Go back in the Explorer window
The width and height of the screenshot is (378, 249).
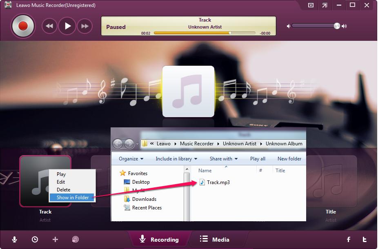tap(118, 144)
